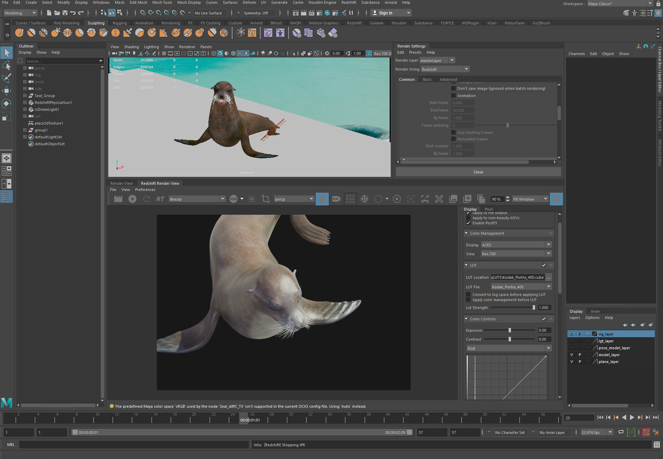The image size is (663, 459).
Task: Select the Relax sculpting tool
Action: [43, 33]
